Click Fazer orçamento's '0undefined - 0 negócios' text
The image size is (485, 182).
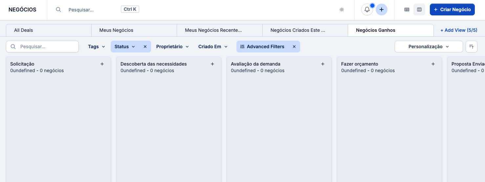point(368,71)
